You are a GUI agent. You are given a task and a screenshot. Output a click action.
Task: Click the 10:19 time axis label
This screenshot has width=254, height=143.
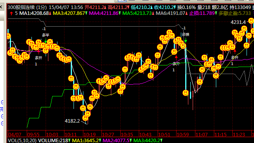[x=90, y=134]
